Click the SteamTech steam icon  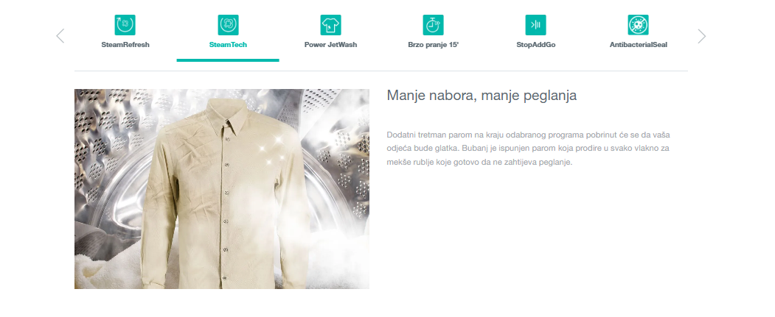click(x=228, y=25)
